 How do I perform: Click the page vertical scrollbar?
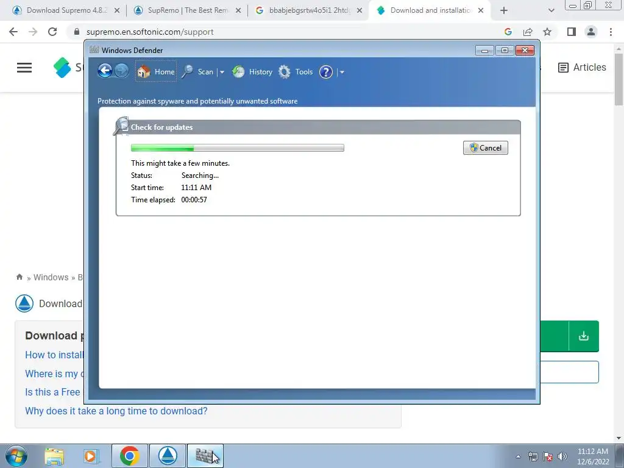click(619, 80)
